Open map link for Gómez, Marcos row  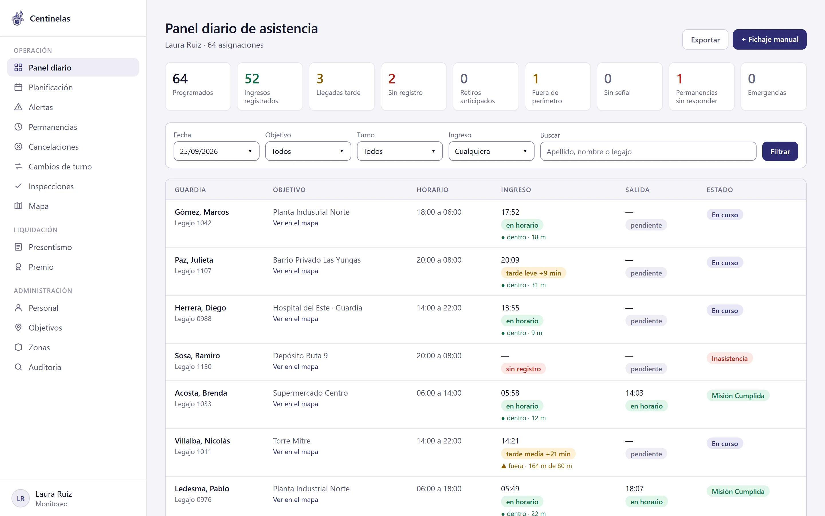coord(295,223)
